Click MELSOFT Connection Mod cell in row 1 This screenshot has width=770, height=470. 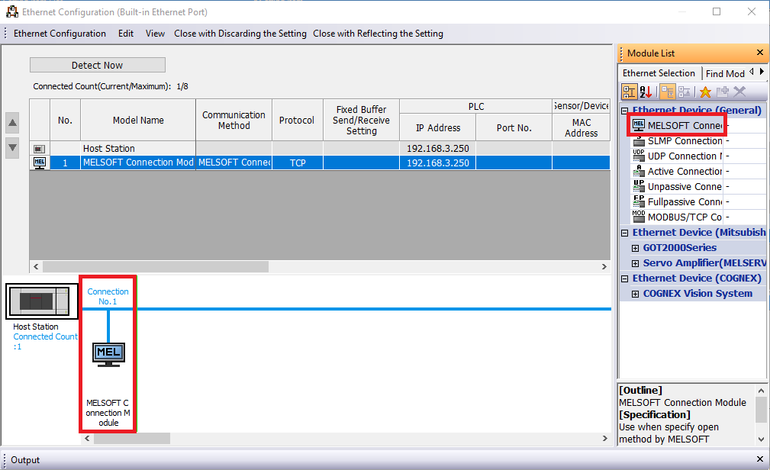coord(138,163)
